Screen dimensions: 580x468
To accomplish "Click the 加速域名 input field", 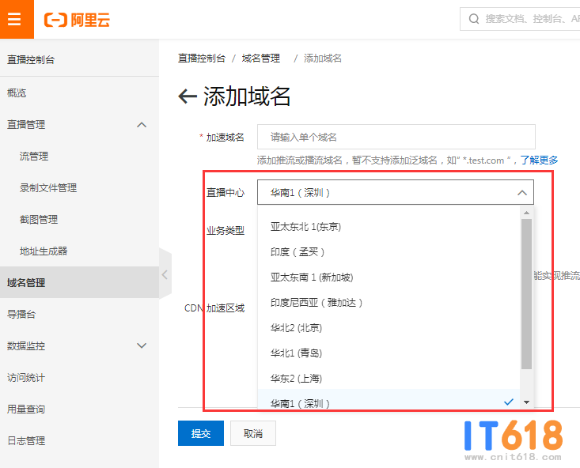I will pyautogui.click(x=396, y=137).
